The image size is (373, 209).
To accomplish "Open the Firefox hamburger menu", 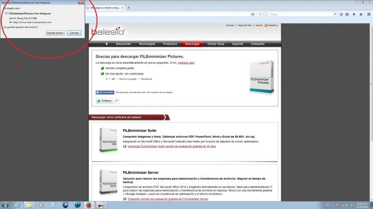I will (369, 14).
